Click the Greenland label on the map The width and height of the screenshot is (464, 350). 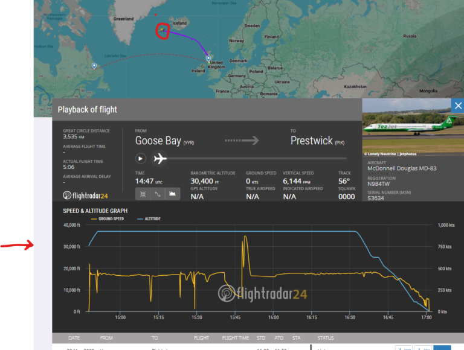(123, 19)
